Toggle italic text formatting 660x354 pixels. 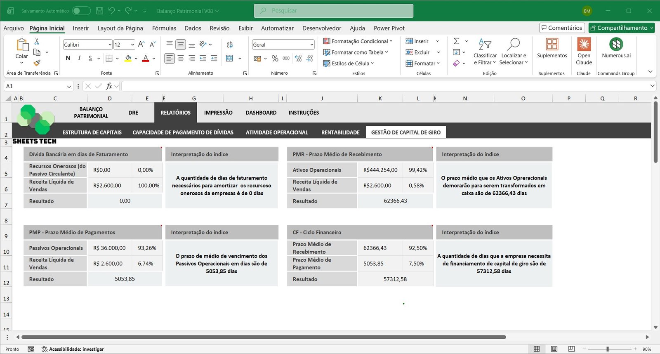tap(79, 58)
